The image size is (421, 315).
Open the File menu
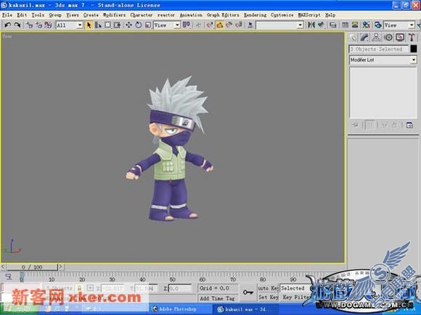pos(7,15)
